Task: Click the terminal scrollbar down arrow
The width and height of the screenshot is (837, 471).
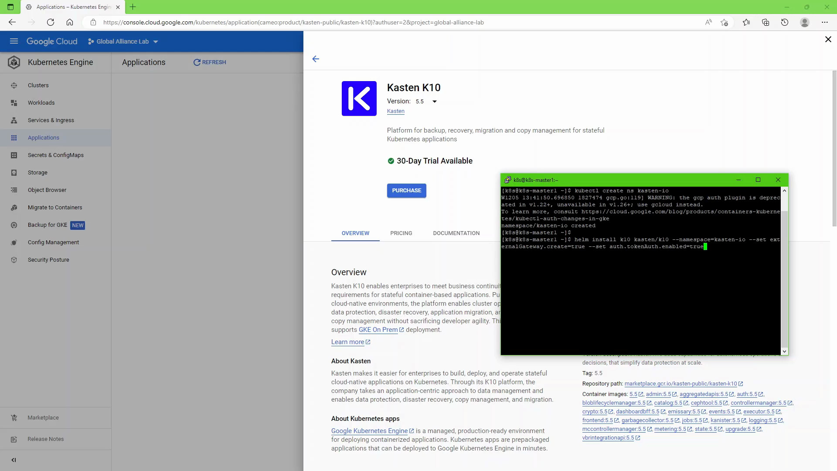Action: [x=784, y=352]
